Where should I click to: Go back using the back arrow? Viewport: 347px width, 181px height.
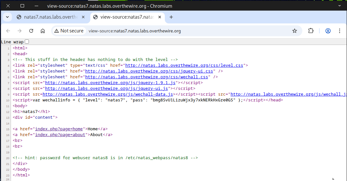pos(8,31)
